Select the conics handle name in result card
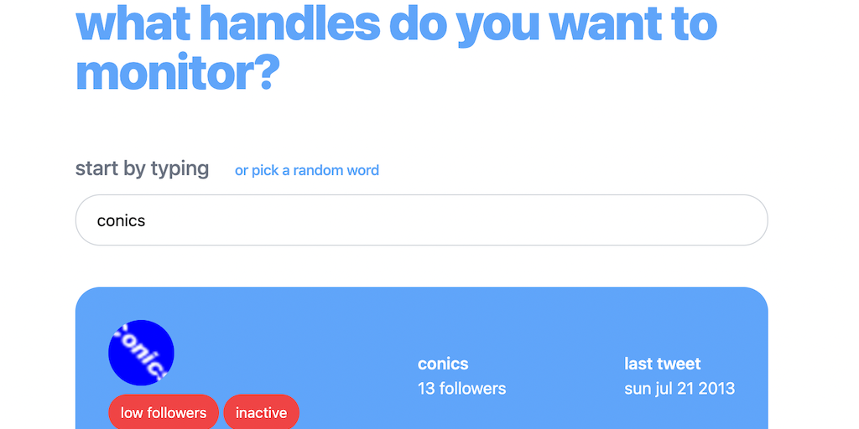This screenshot has height=429, width=859. (443, 364)
